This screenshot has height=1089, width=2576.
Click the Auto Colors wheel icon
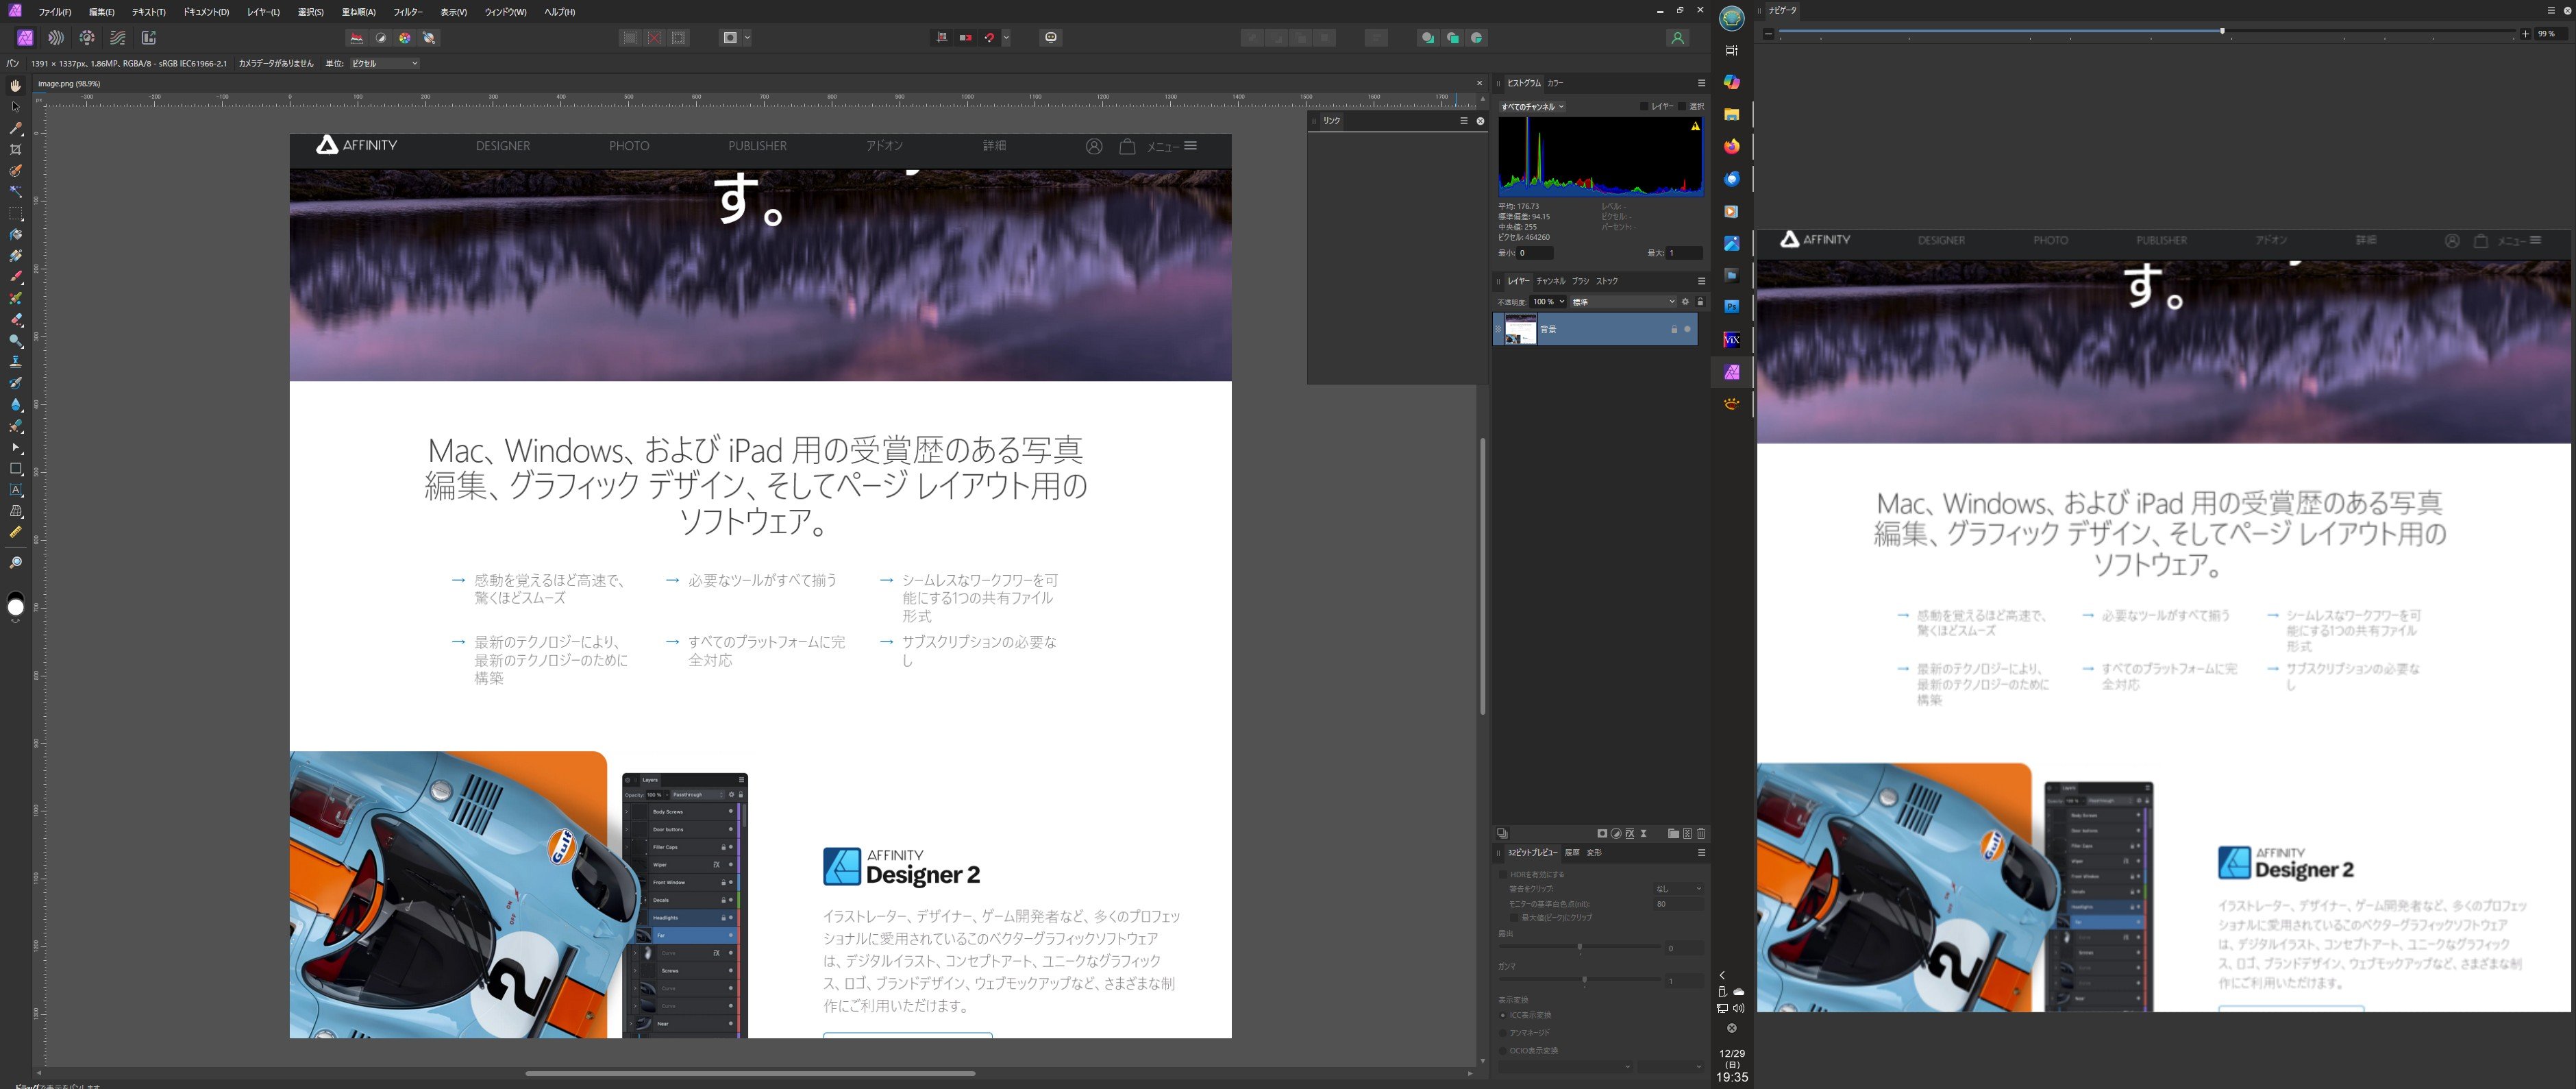point(405,38)
